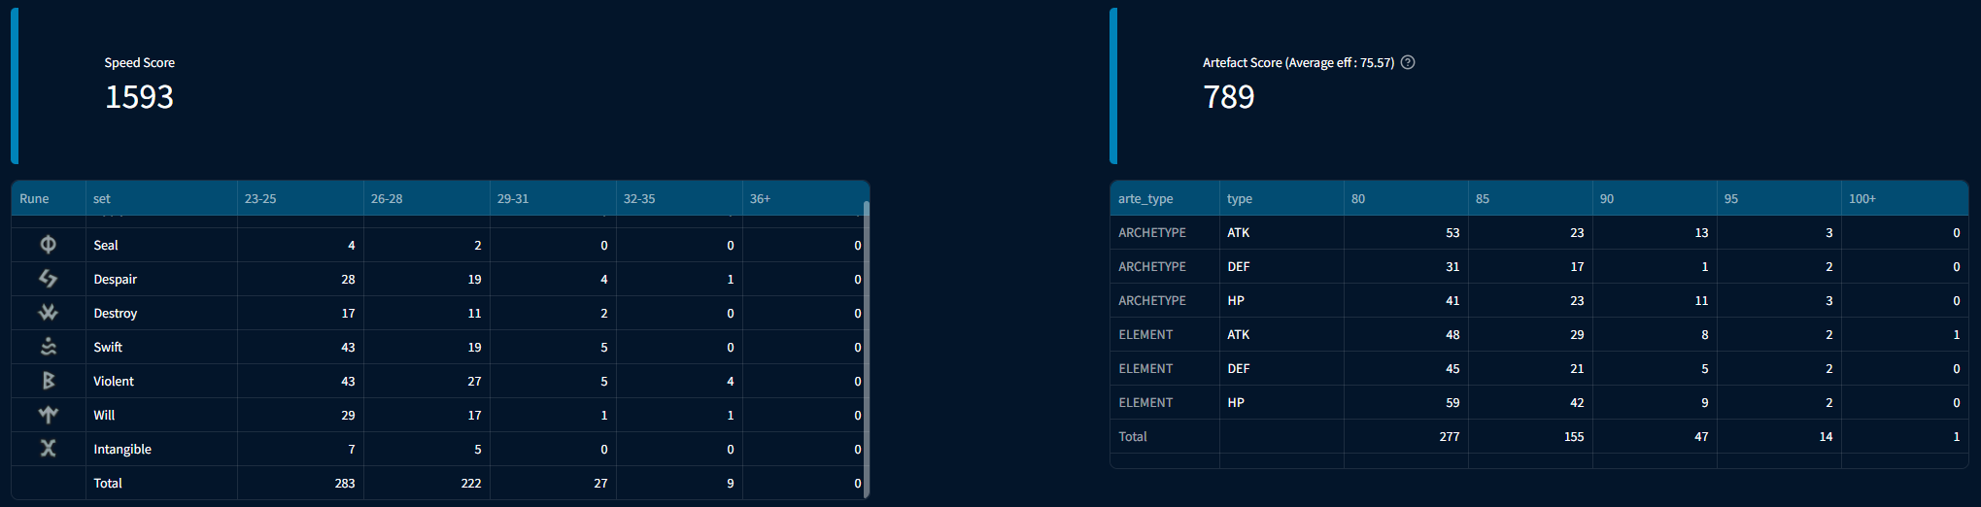Click the 36+ speed column header

(760, 198)
